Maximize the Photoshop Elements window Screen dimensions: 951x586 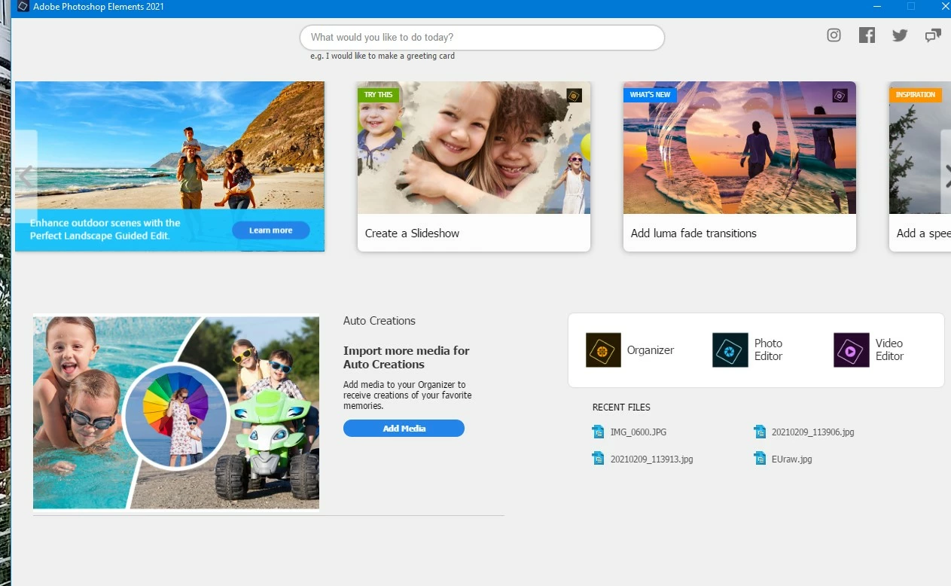(911, 7)
